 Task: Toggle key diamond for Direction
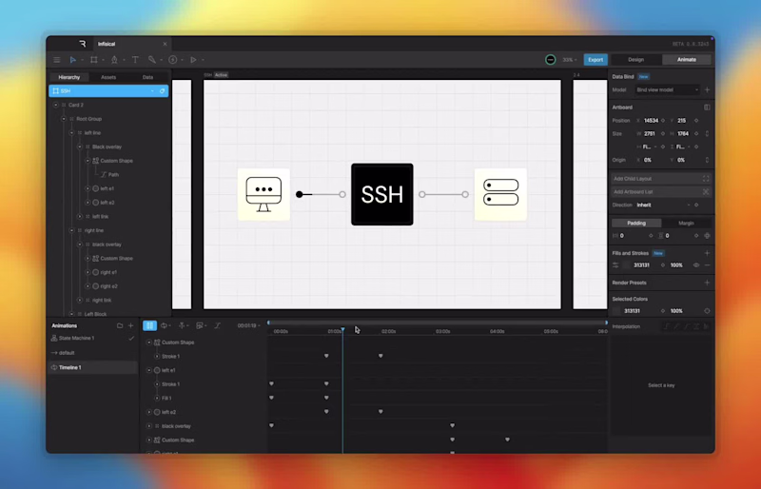click(696, 205)
